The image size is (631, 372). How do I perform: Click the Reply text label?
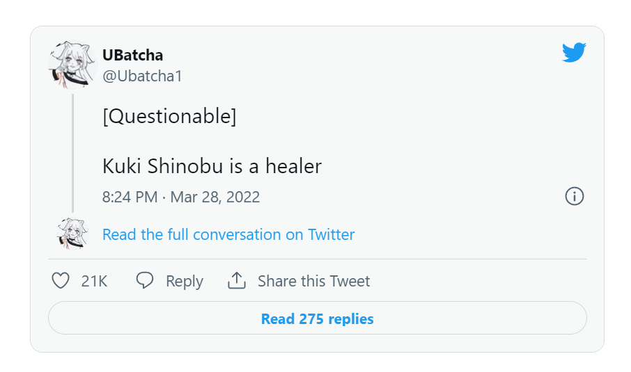(x=185, y=281)
